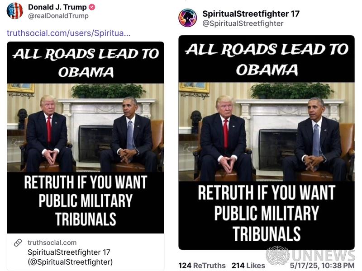Click the chain link icon in preview card
Image resolution: width=362 pixels, height=271 pixels.
click(18, 243)
